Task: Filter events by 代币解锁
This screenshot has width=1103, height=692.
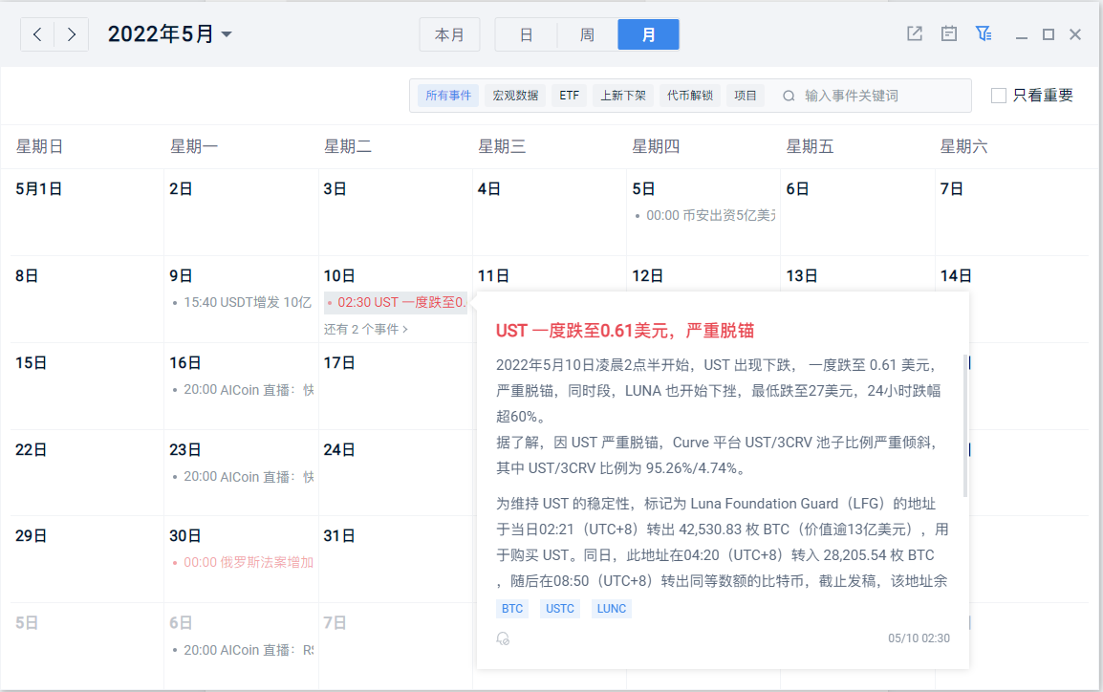Action: pos(689,96)
